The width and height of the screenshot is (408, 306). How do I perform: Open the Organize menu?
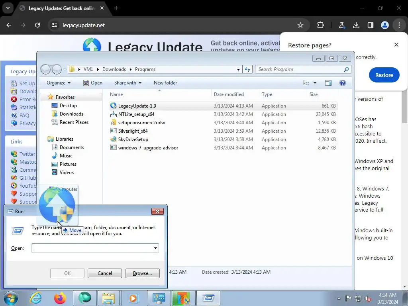[59, 83]
